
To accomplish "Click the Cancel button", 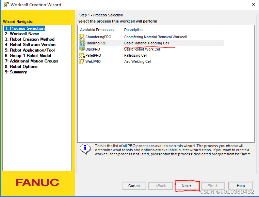I will click(x=134, y=186).
